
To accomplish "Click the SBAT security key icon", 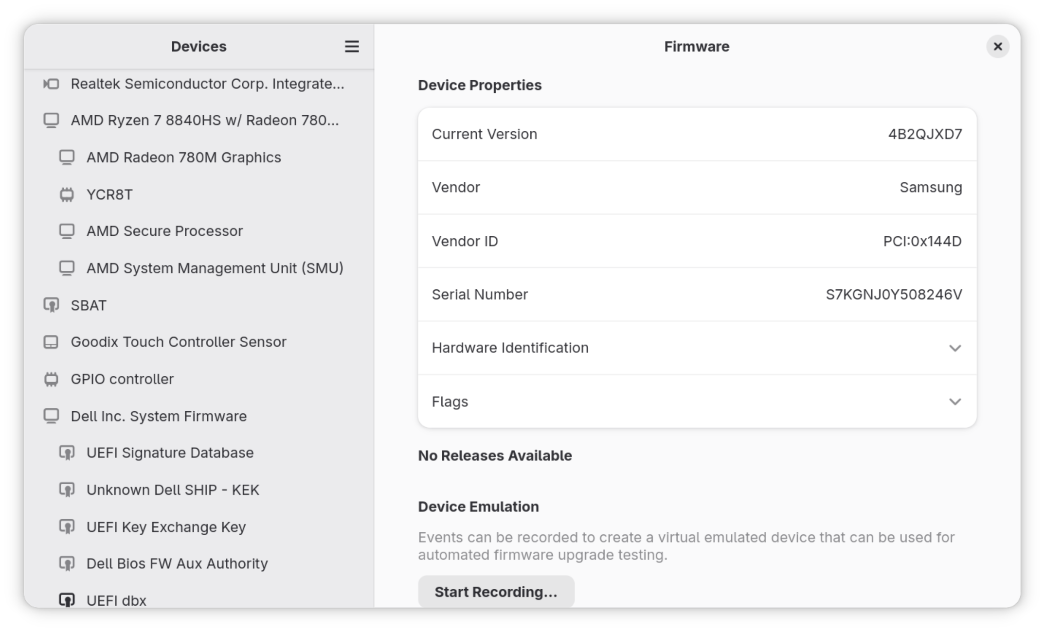I will (x=51, y=305).
